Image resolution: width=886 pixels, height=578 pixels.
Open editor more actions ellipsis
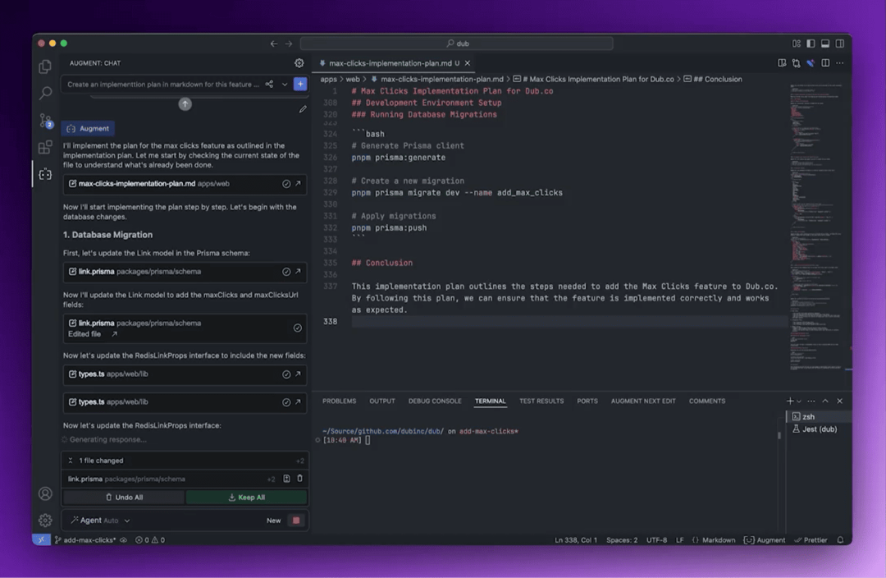[840, 63]
